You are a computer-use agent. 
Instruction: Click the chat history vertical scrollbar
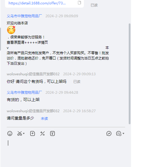130,74
